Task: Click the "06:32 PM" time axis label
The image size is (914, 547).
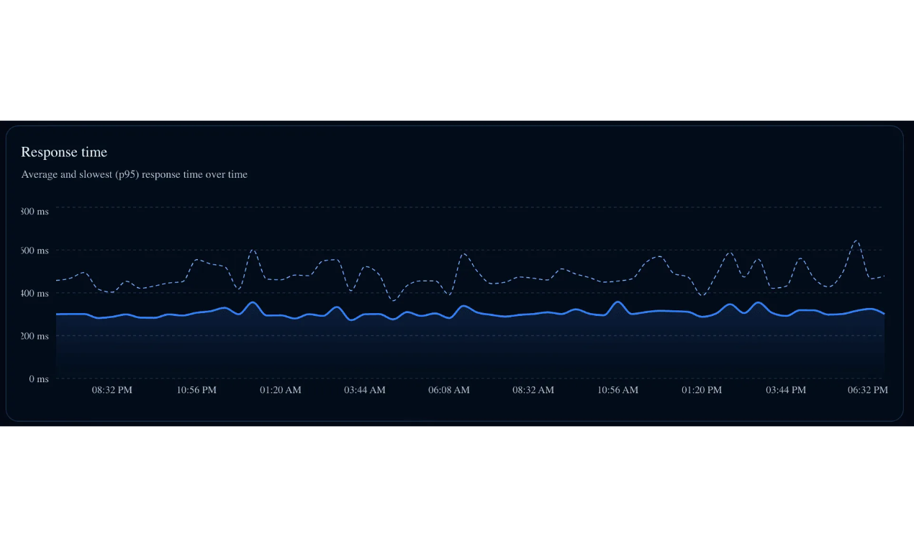Action: click(868, 390)
